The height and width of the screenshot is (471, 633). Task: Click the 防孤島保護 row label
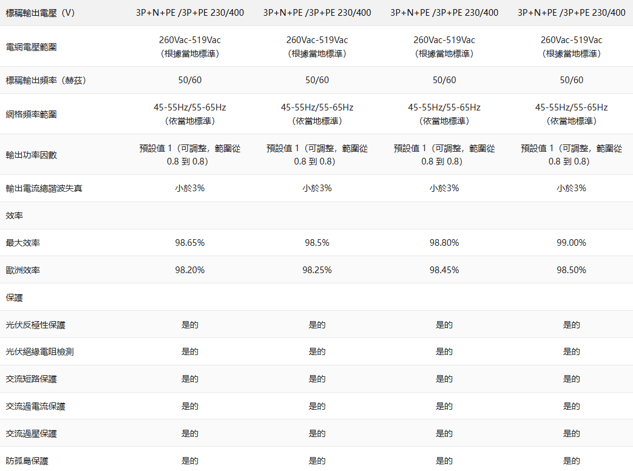pos(27,461)
